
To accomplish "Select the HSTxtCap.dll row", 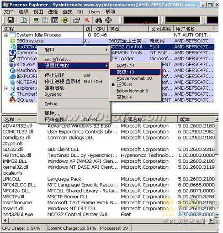I will (109, 155).
